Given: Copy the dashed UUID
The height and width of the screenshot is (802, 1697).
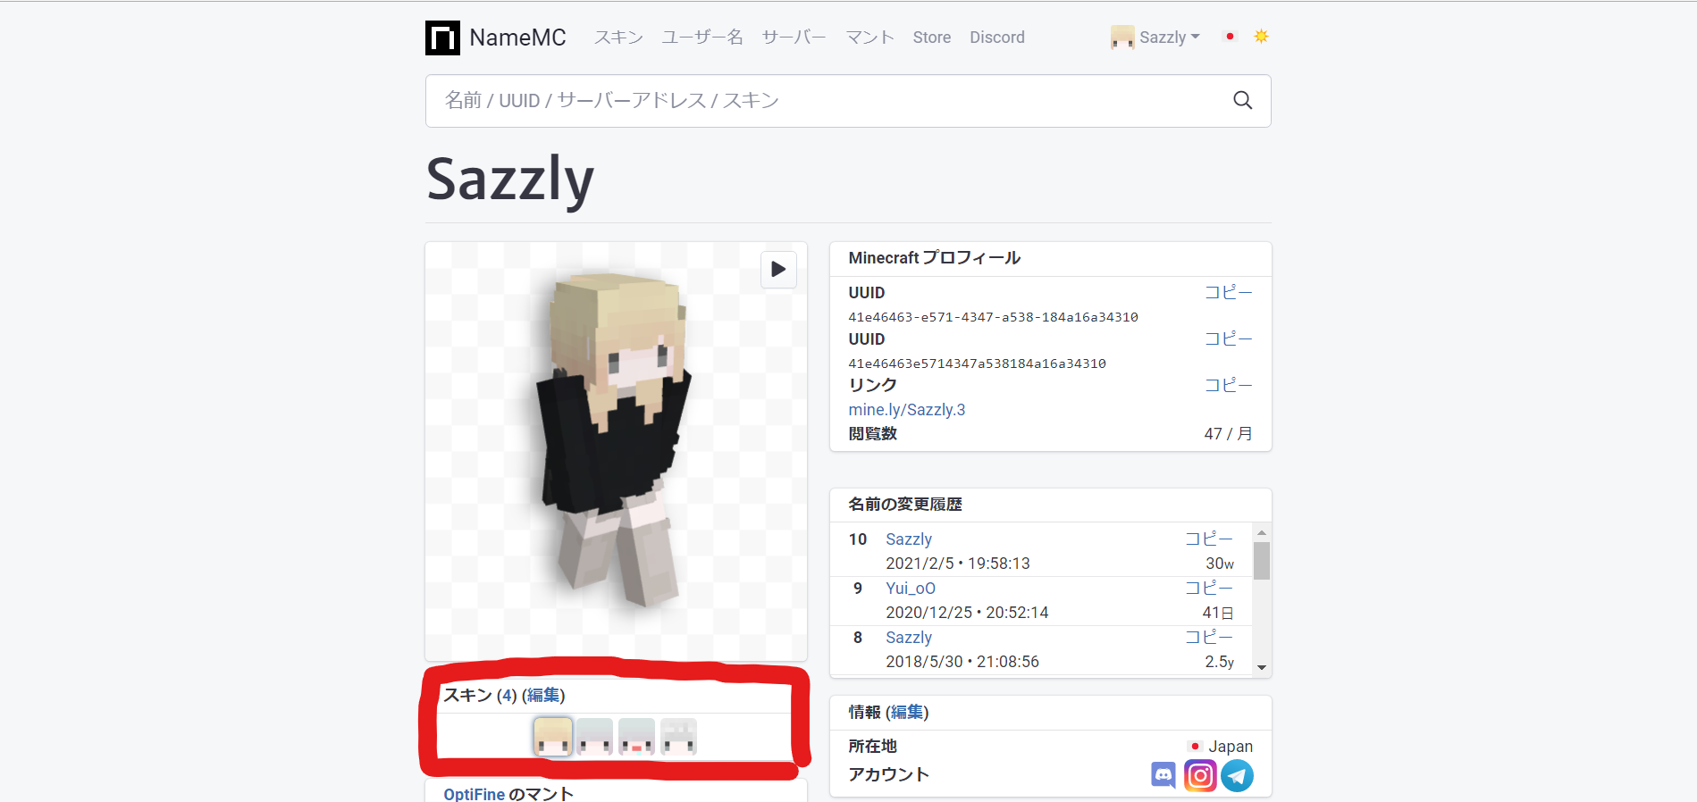Looking at the screenshot, I should [1228, 293].
